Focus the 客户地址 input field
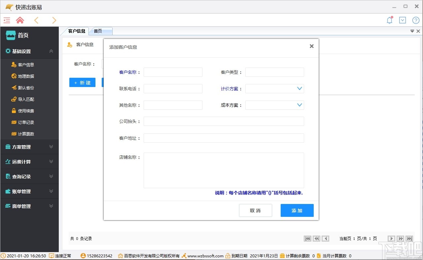The width and height of the screenshot is (423, 260). pos(224,138)
